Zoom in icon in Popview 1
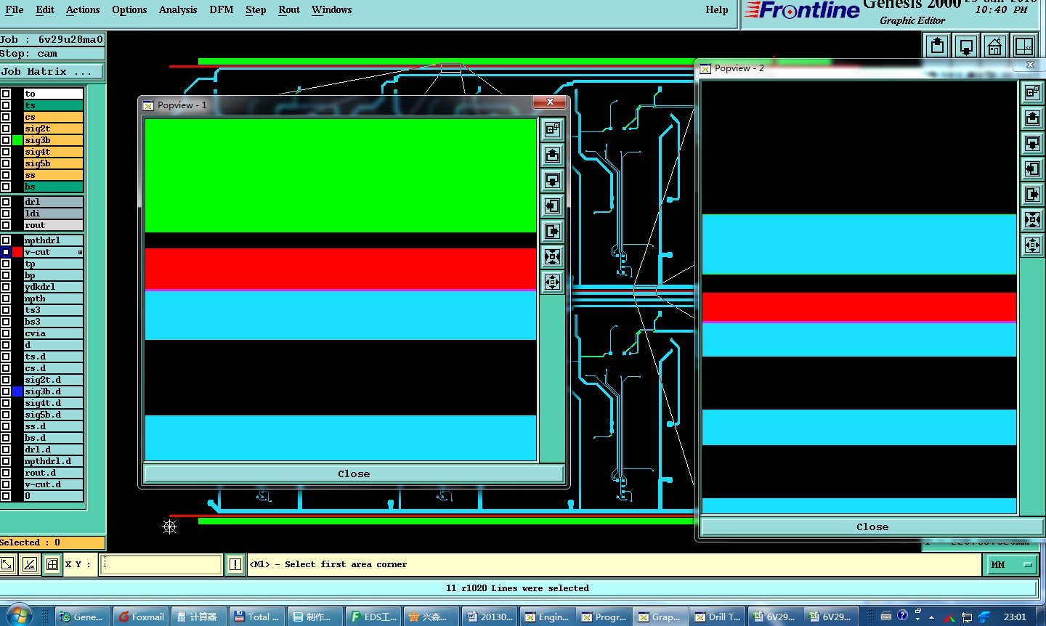Viewport: 1046px width, 626px height. [x=553, y=256]
